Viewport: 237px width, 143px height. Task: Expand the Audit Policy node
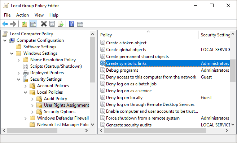[x=32, y=99]
